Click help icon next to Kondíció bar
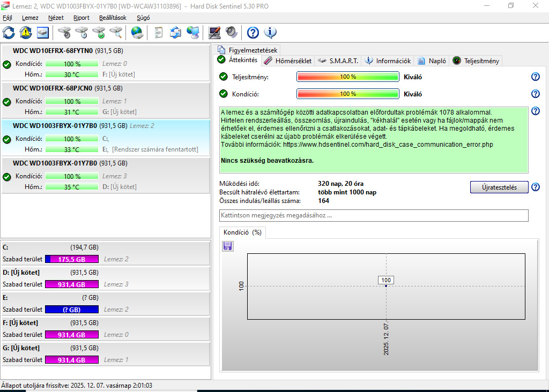Viewport: 549px width, 392px height. pyautogui.click(x=536, y=94)
